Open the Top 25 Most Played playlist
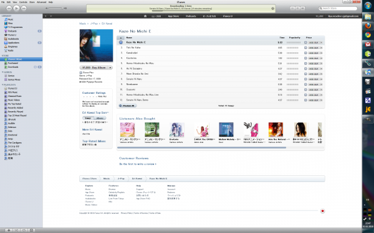 coord(15,116)
